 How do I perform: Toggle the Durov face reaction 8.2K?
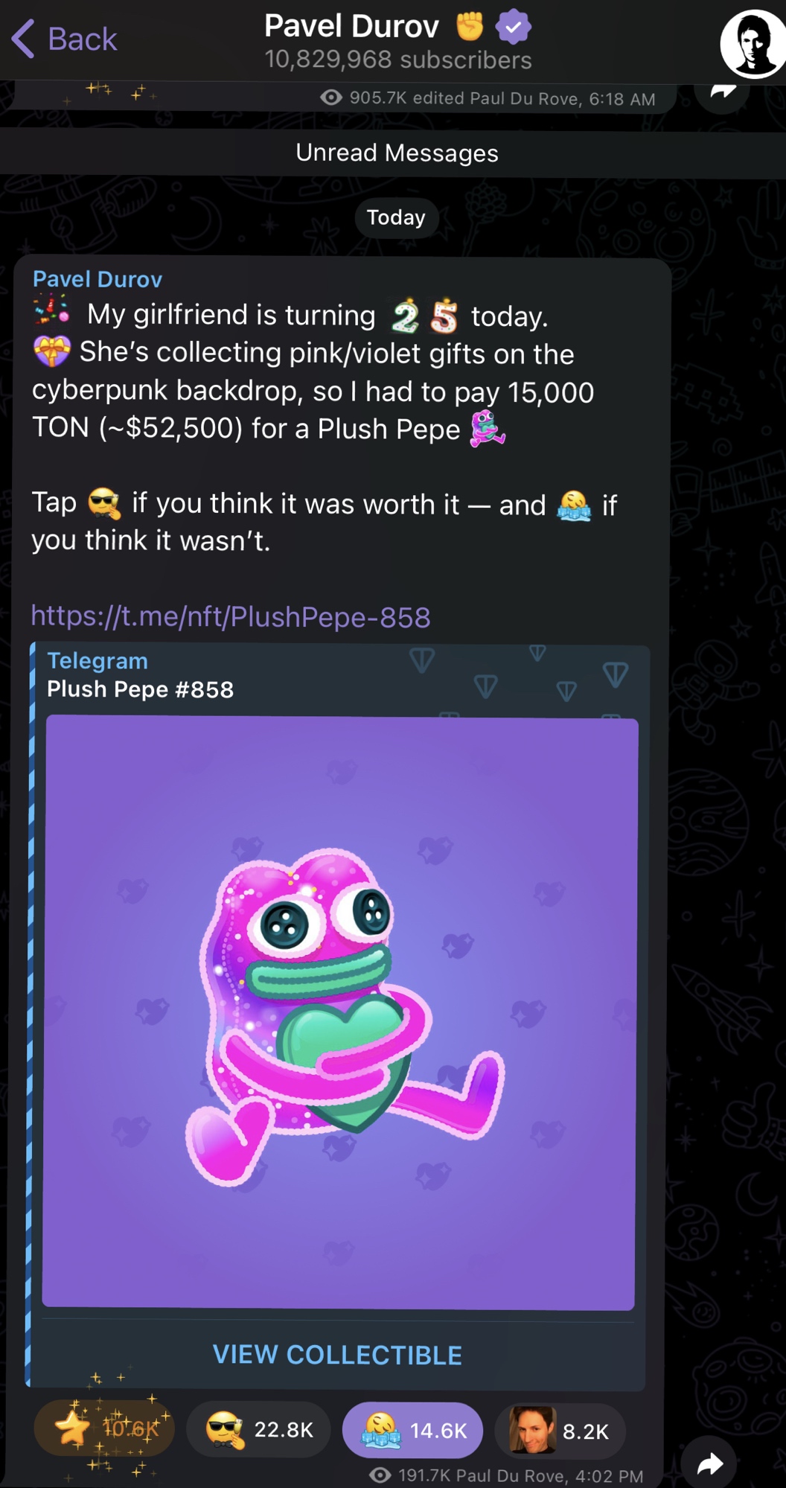point(560,1430)
